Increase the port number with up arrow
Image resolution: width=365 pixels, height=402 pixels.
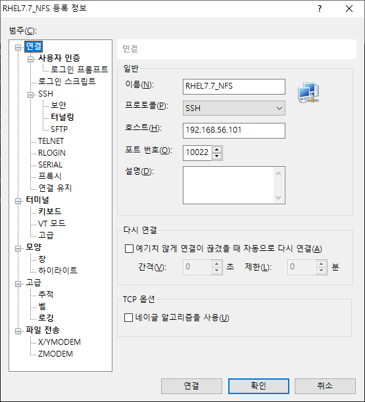tap(217, 150)
